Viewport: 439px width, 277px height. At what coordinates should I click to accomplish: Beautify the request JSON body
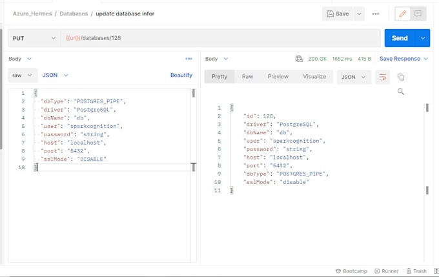pos(181,75)
